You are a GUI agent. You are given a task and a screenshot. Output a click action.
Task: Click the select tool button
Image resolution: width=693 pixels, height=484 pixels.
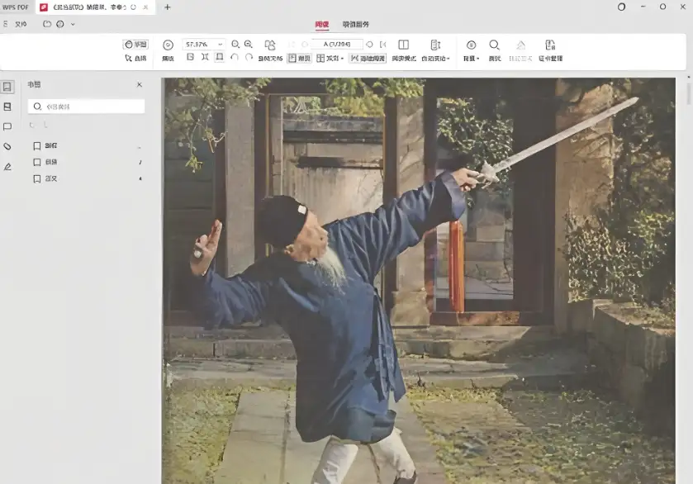[135, 59]
